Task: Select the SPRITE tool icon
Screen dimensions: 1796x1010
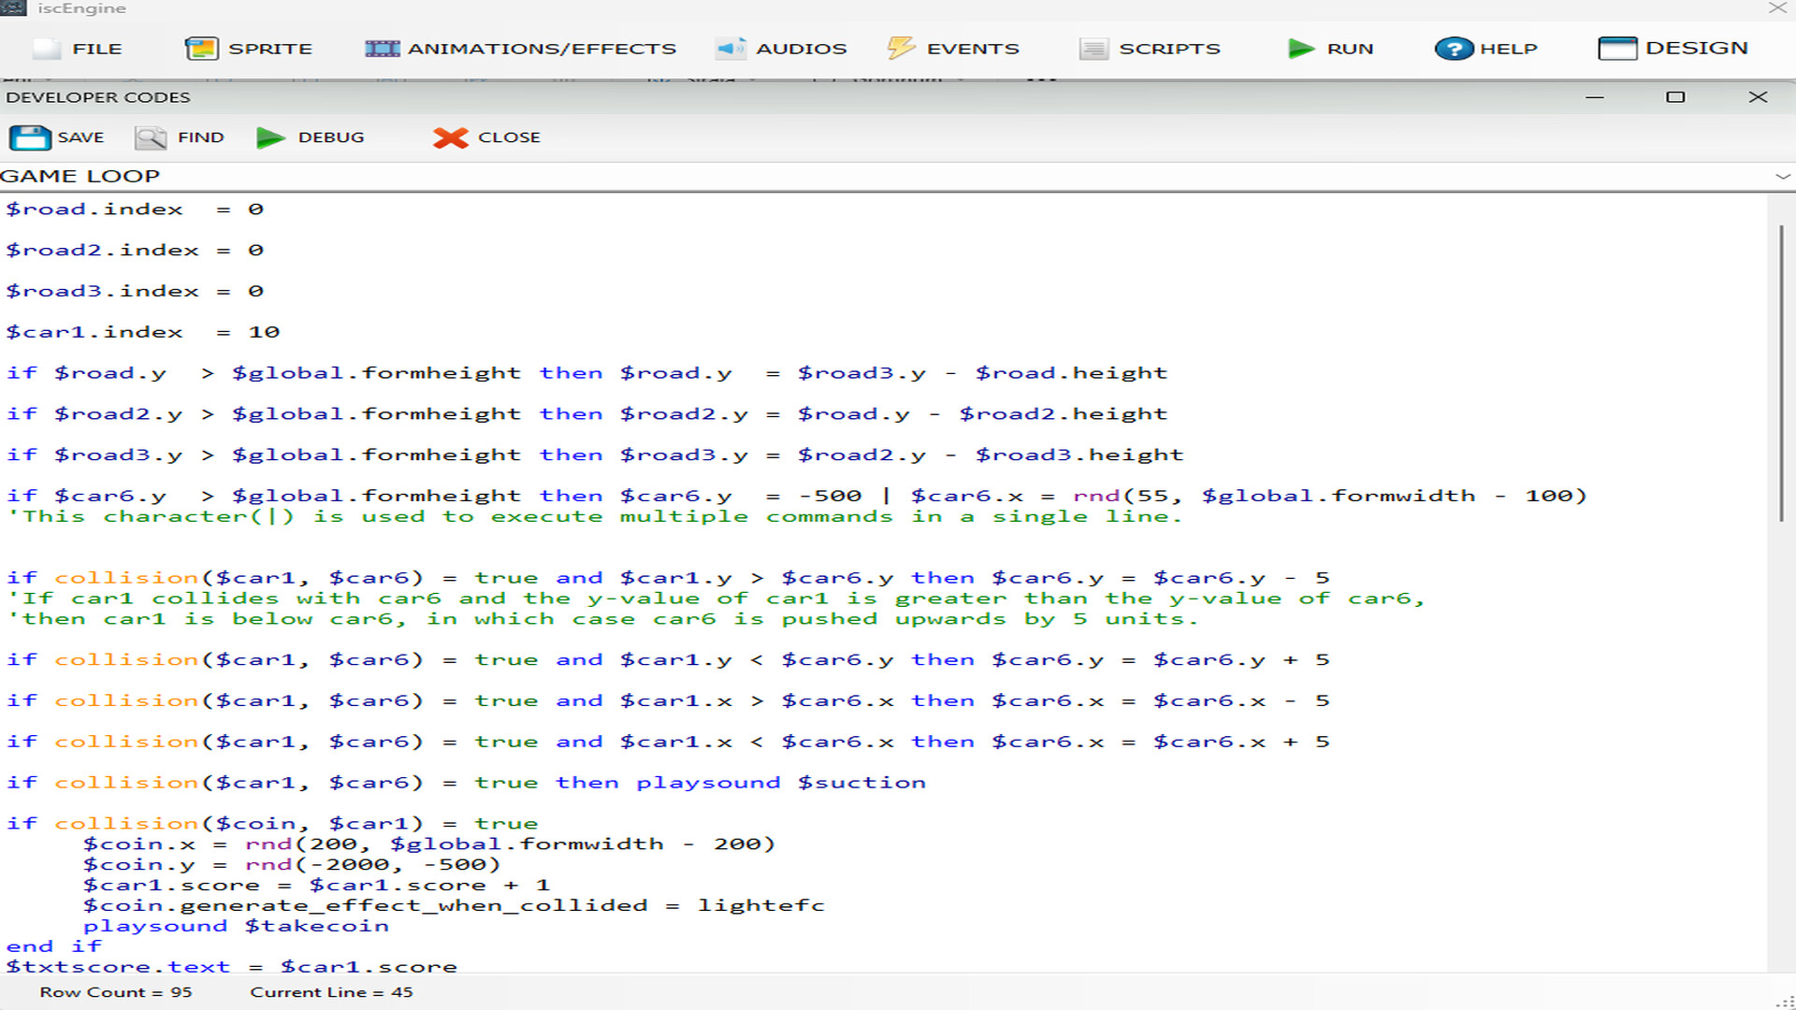Action: [201, 48]
